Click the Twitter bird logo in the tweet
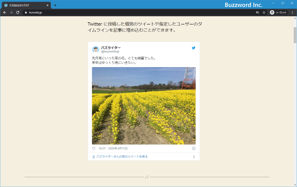Viewport: 297px width, 187px height. coord(193,48)
